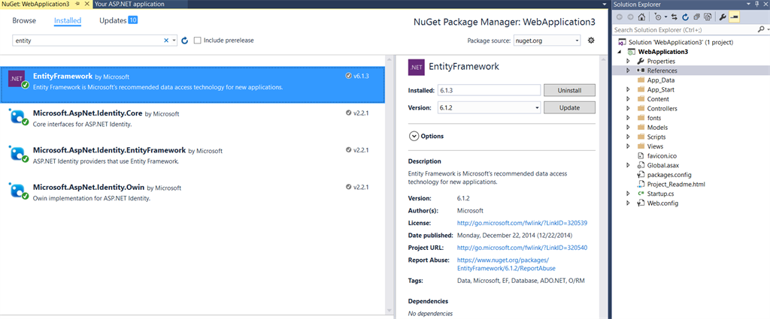Click the Uninstall button

(x=571, y=90)
